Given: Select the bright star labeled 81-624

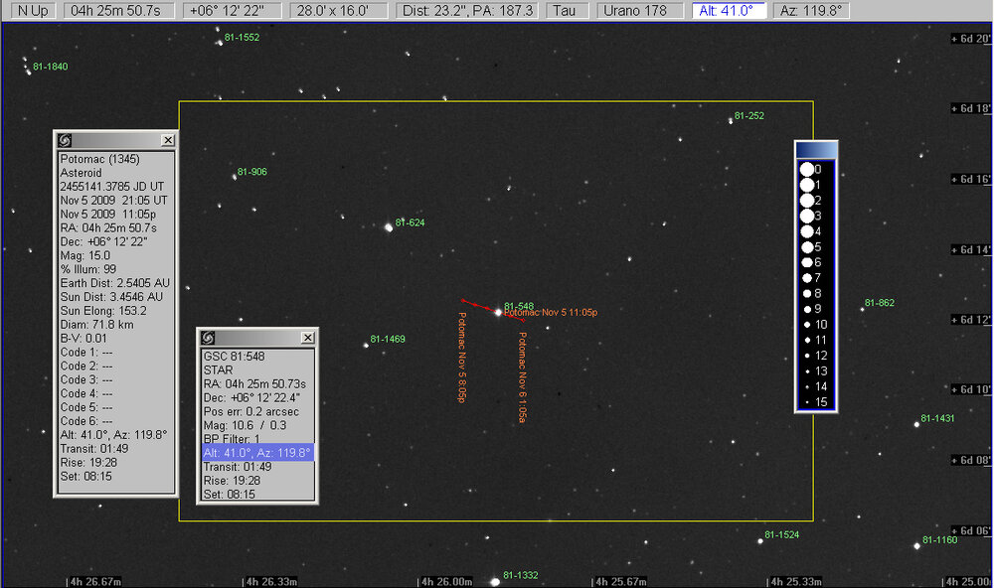Looking at the screenshot, I should coord(389,226).
